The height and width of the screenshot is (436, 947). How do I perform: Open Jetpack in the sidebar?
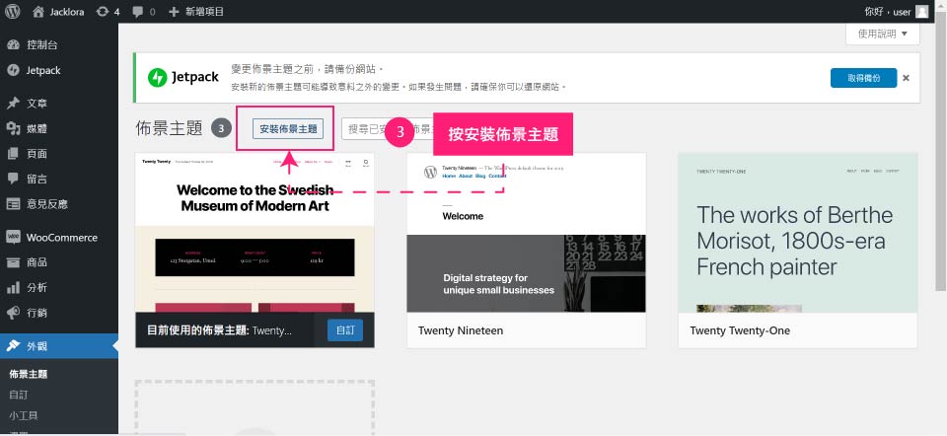pyautogui.click(x=43, y=70)
